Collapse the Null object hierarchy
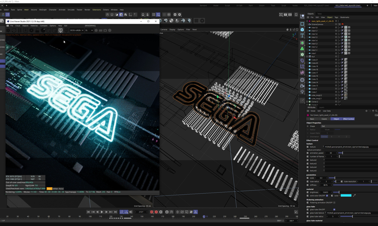 (307, 57)
